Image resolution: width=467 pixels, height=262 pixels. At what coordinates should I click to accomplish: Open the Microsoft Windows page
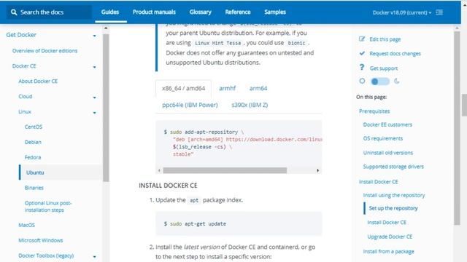coord(41,240)
